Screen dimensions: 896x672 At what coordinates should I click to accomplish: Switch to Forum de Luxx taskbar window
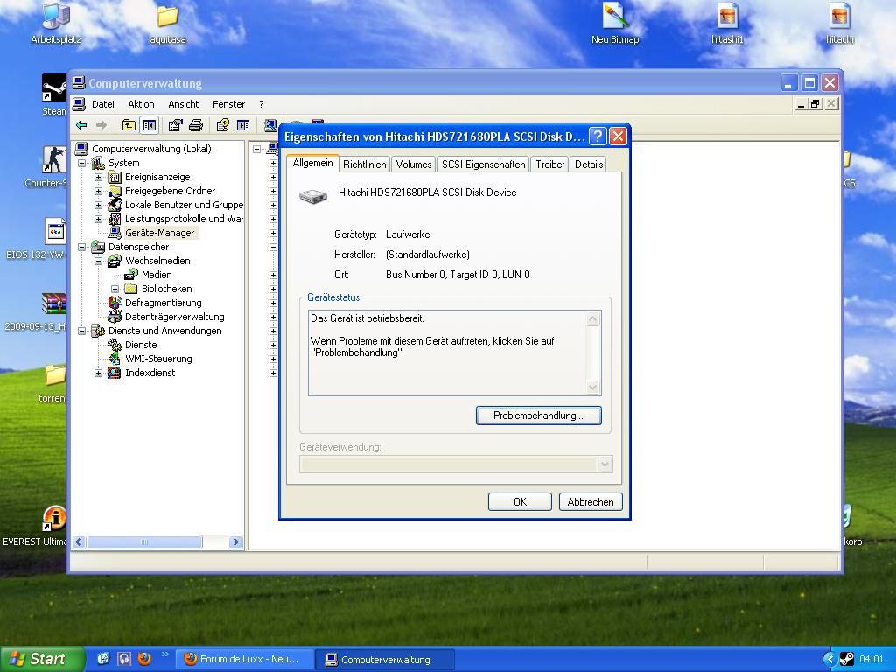pyautogui.click(x=243, y=659)
